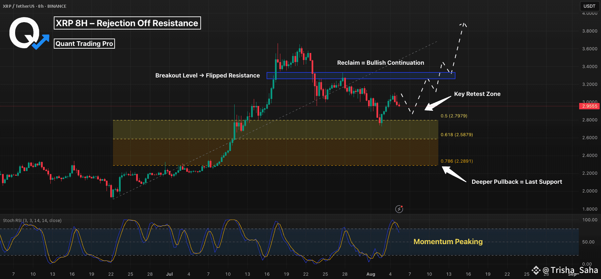
Task: Select the current price label 2.9555
Action: coord(590,106)
